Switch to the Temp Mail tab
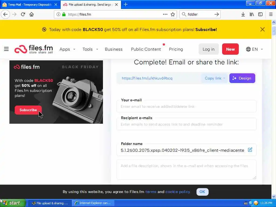The width and height of the screenshot is (276, 207). tap(30, 5)
